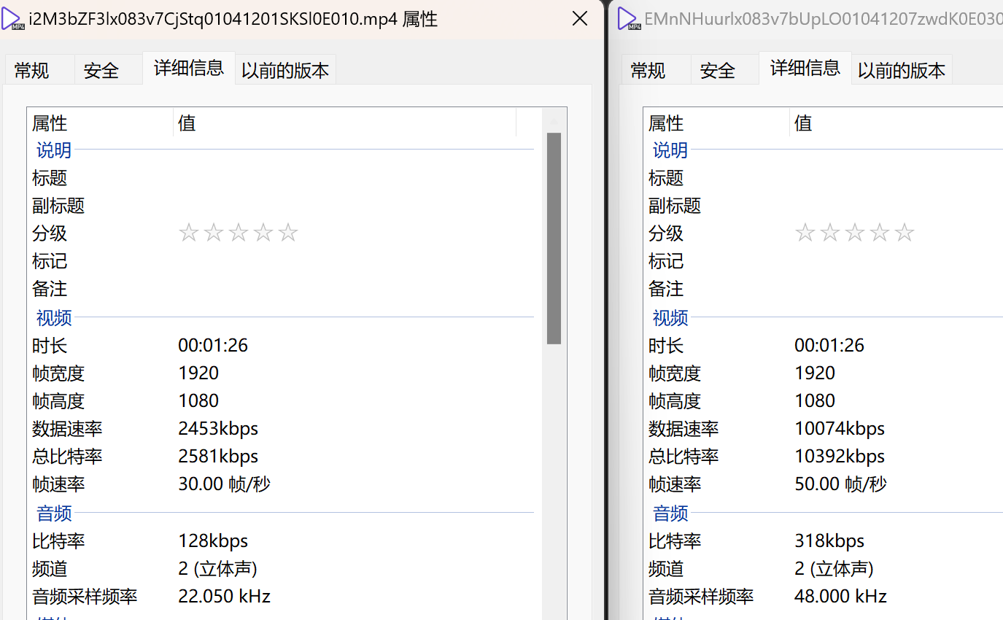Select the 22.050 kHz sample rate value
1003x620 pixels.
click(224, 597)
